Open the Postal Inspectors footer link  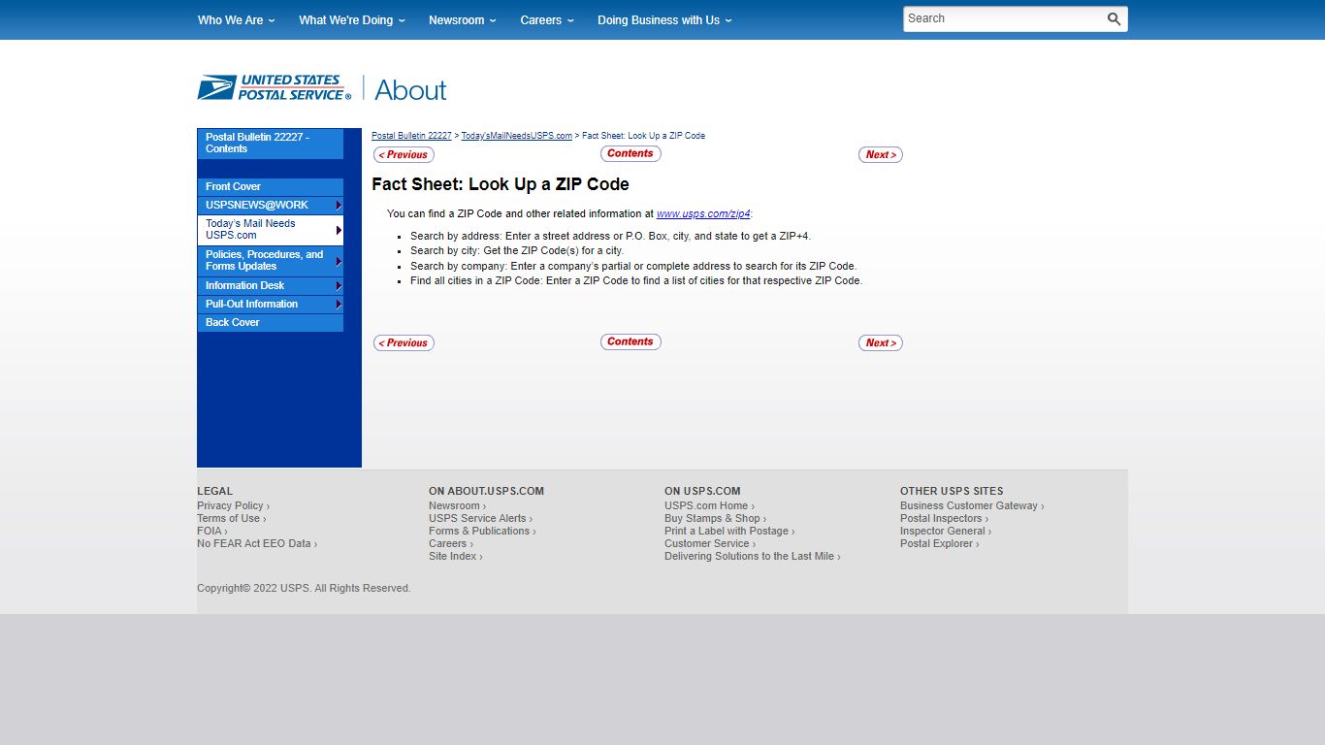[944, 519]
